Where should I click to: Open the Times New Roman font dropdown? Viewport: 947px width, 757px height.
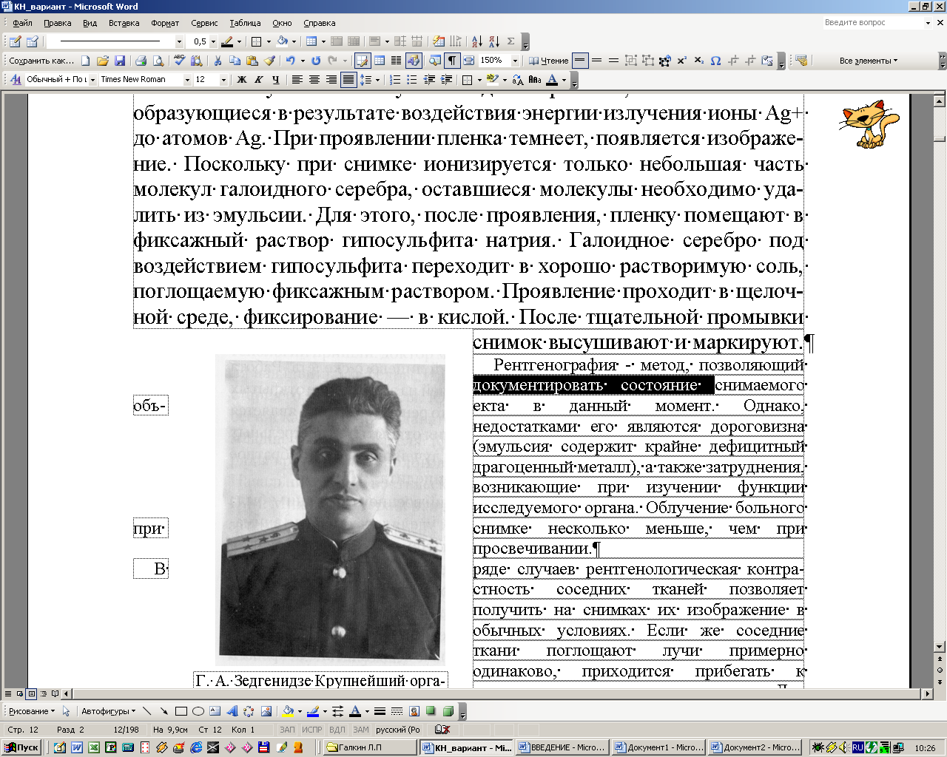click(x=187, y=79)
